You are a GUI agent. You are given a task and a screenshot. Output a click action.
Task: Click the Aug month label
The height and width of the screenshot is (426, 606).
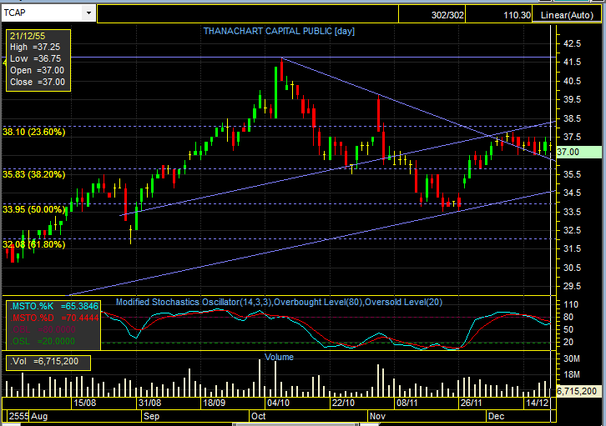[39, 416]
